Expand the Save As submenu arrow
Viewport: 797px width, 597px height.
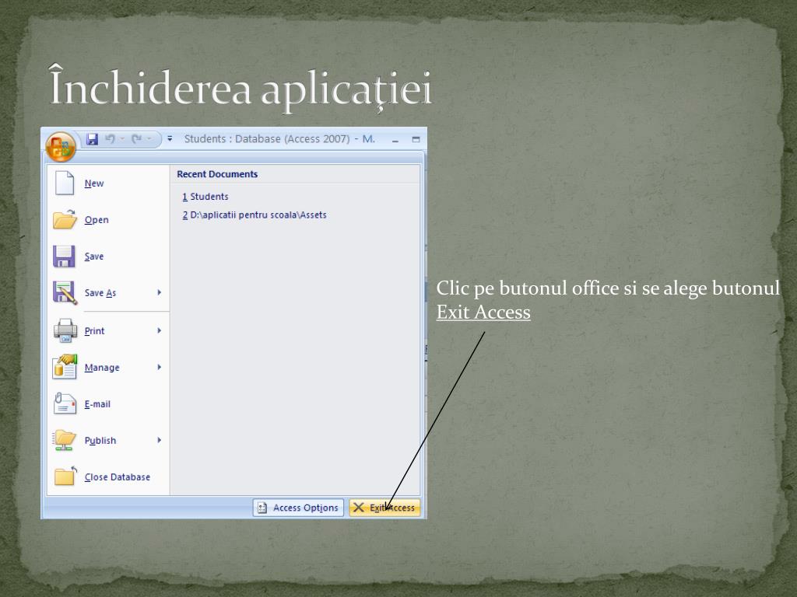[x=159, y=292]
